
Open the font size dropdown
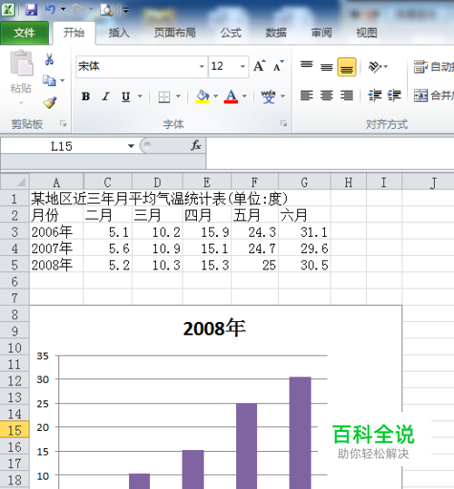(242, 66)
